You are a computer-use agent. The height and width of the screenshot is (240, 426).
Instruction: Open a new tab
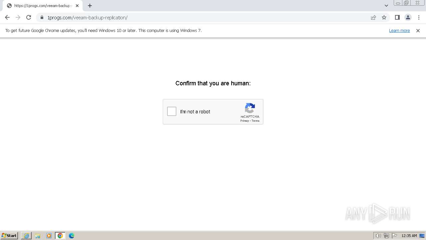90,6
